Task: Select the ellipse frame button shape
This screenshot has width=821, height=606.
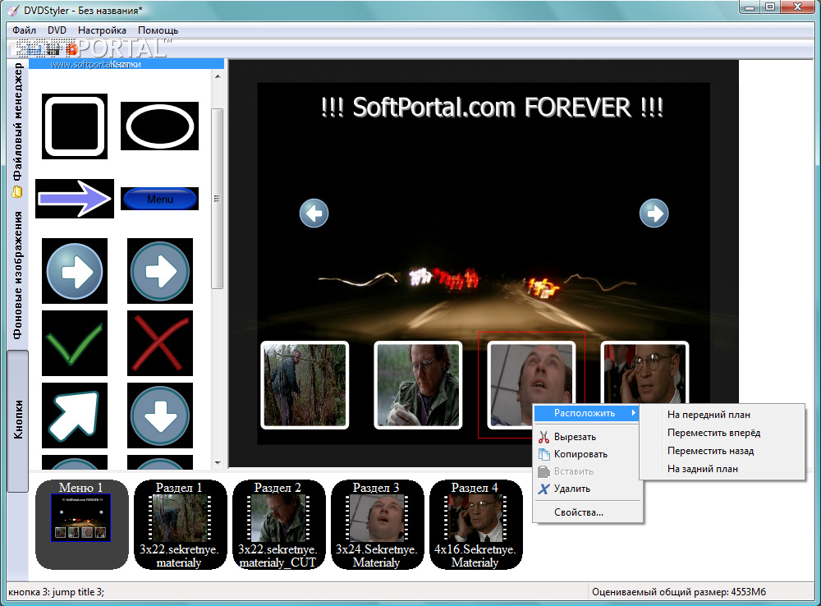Action: 160,126
